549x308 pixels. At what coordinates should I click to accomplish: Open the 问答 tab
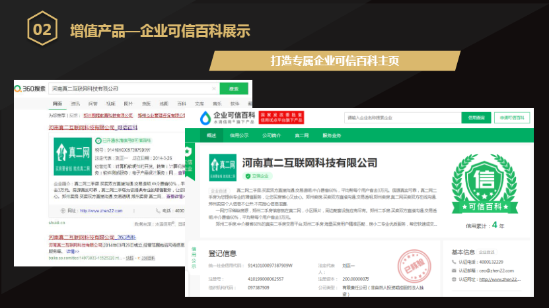pyautogui.click(x=92, y=104)
